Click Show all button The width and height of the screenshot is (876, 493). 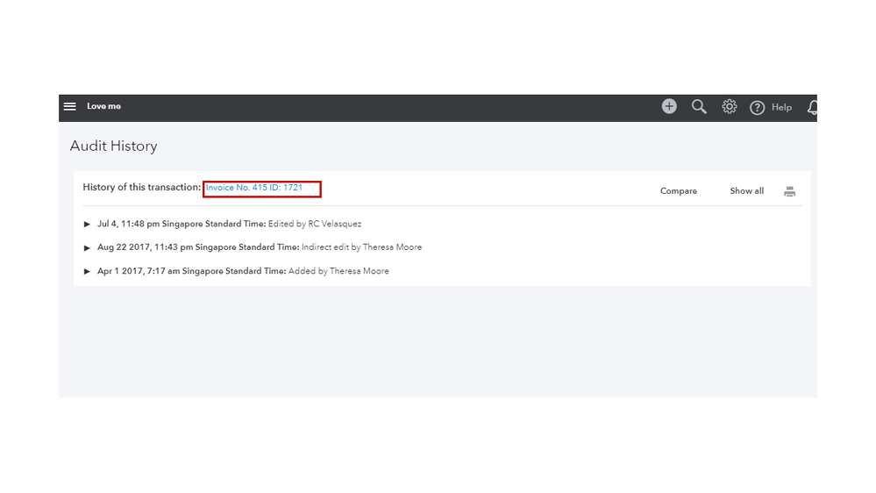[746, 191]
